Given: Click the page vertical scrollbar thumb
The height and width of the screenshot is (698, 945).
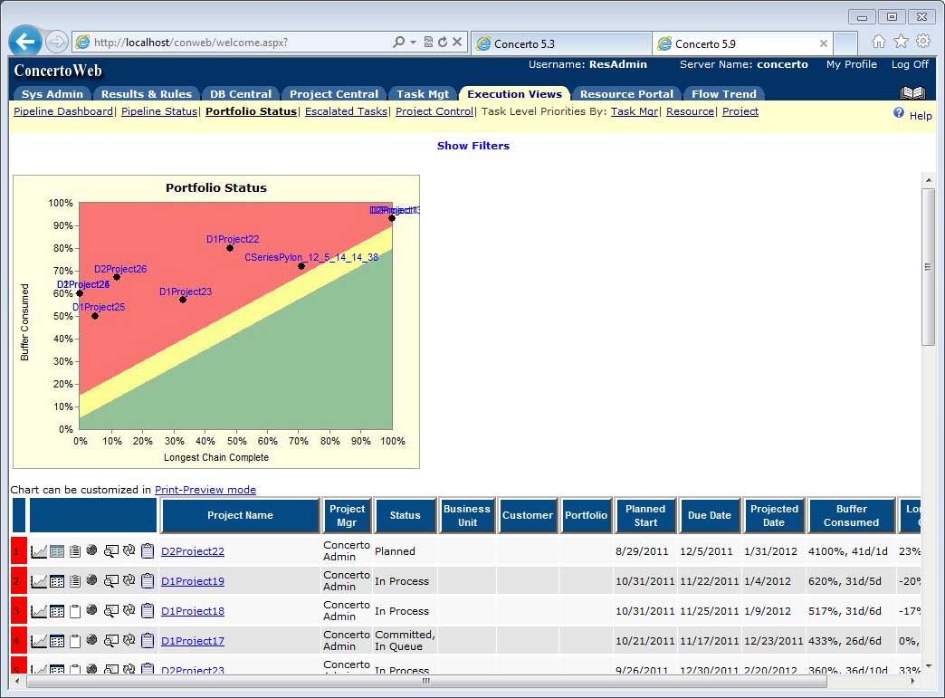Looking at the screenshot, I should 928,266.
